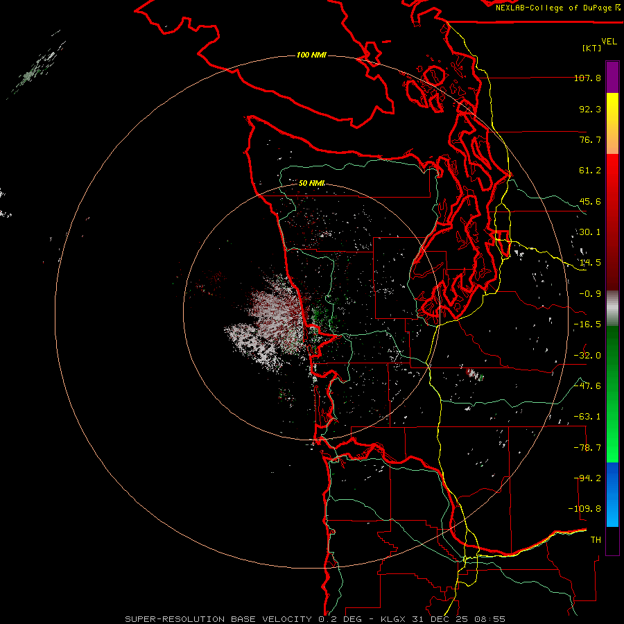624x624 pixels.
Task: Click the 100 NMI range ring label
Action: pyautogui.click(x=311, y=55)
